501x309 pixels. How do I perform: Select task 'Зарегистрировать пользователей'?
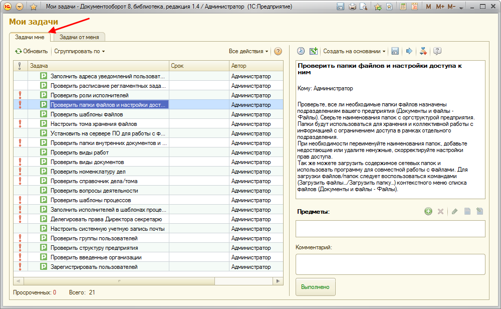(x=94, y=267)
